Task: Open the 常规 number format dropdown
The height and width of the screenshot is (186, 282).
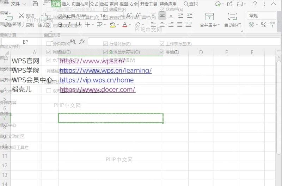Action: click(261, 15)
